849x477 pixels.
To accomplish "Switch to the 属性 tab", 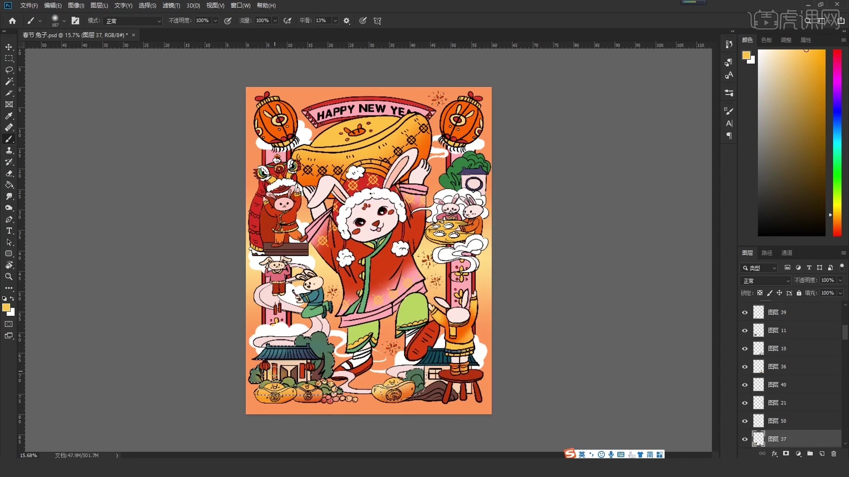I will click(x=806, y=40).
